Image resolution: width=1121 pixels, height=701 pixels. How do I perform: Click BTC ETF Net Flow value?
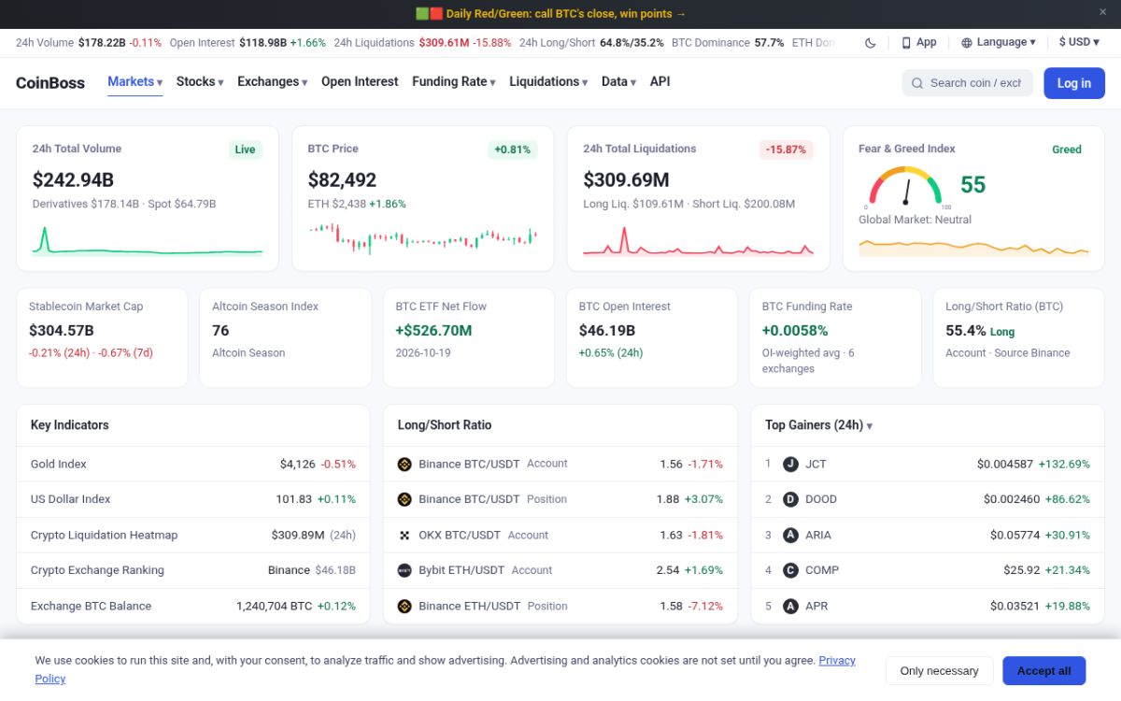click(x=433, y=330)
